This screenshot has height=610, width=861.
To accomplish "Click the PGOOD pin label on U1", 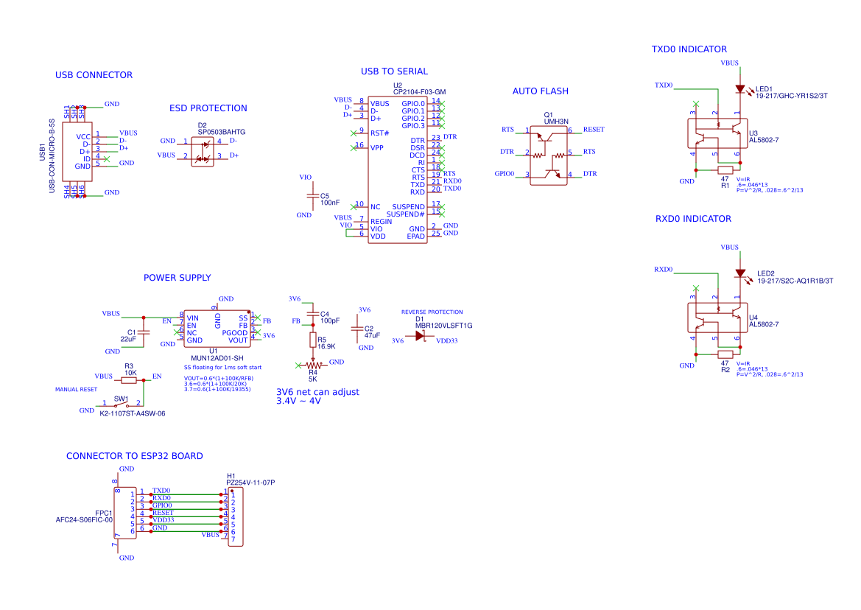I will (x=234, y=333).
